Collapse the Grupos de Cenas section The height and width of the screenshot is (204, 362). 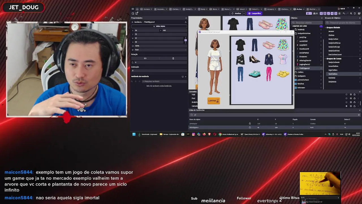pyautogui.click(x=325, y=59)
